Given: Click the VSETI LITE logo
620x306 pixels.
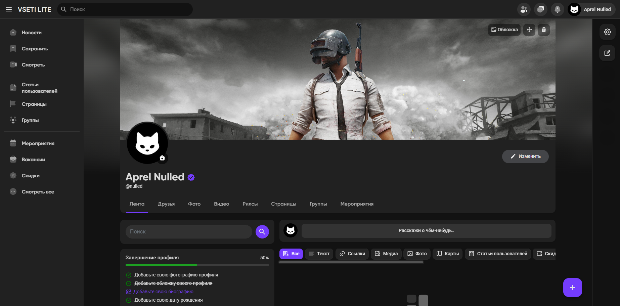Looking at the screenshot, I should click(x=34, y=9).
